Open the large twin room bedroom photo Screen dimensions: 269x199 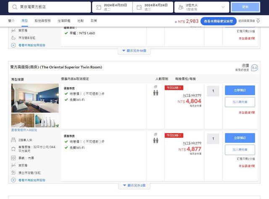point(35,98)
